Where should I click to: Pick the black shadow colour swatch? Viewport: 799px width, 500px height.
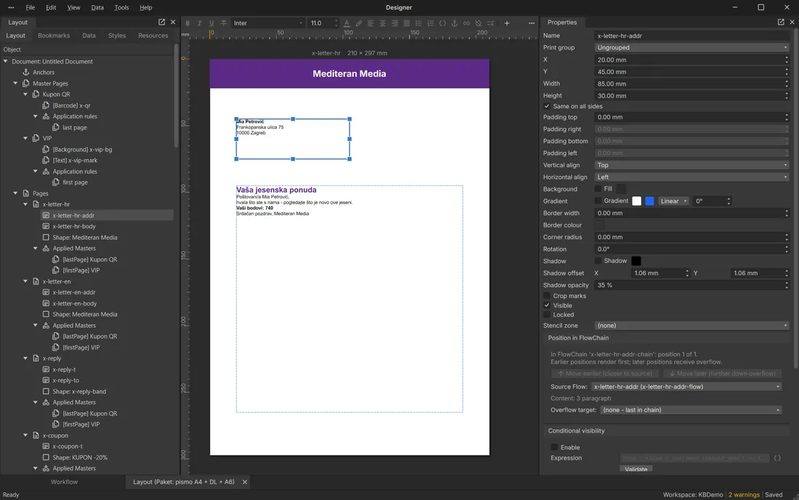(x=636, y=261)
